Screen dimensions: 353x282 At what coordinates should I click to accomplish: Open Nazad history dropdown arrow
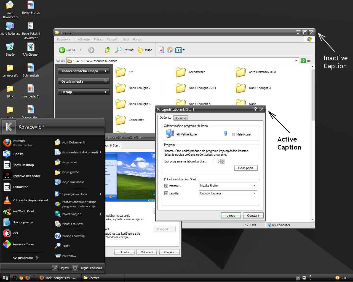81,50
